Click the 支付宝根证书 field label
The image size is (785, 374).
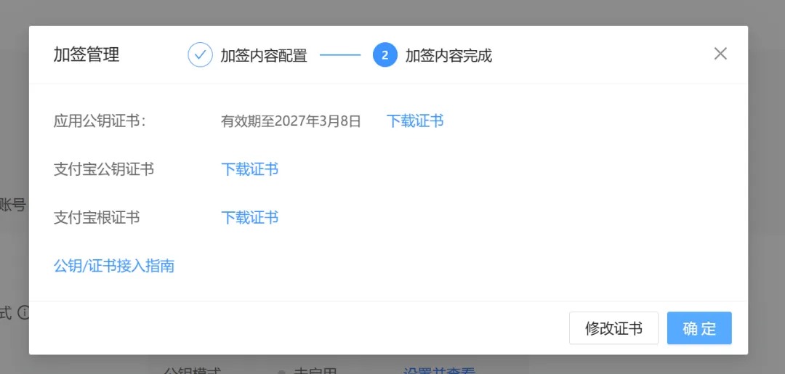(x=97, y=218)
